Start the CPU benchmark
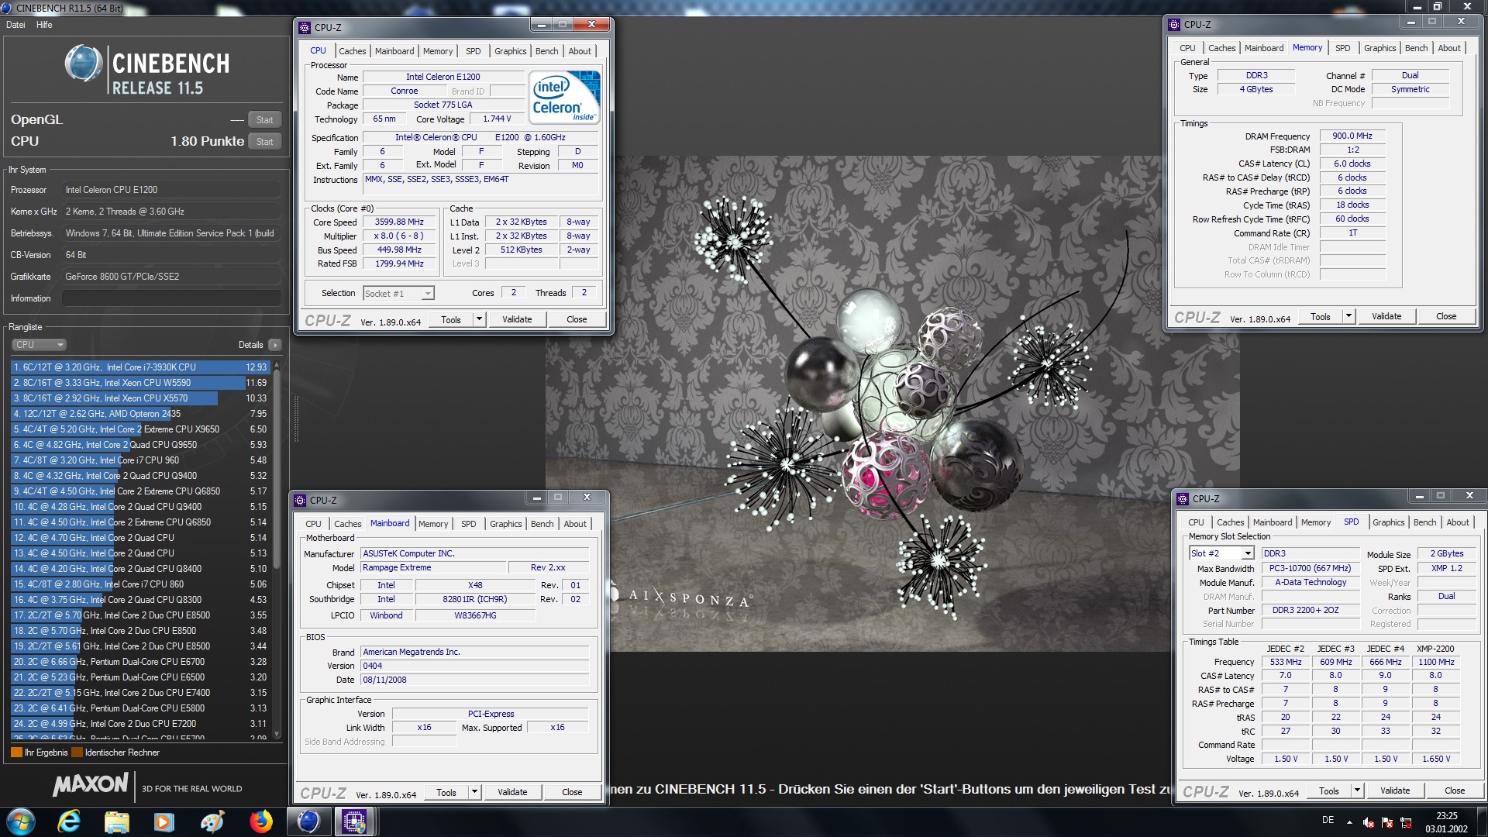The width and height of the screenshot is (1488, 837). coord(264,142)
